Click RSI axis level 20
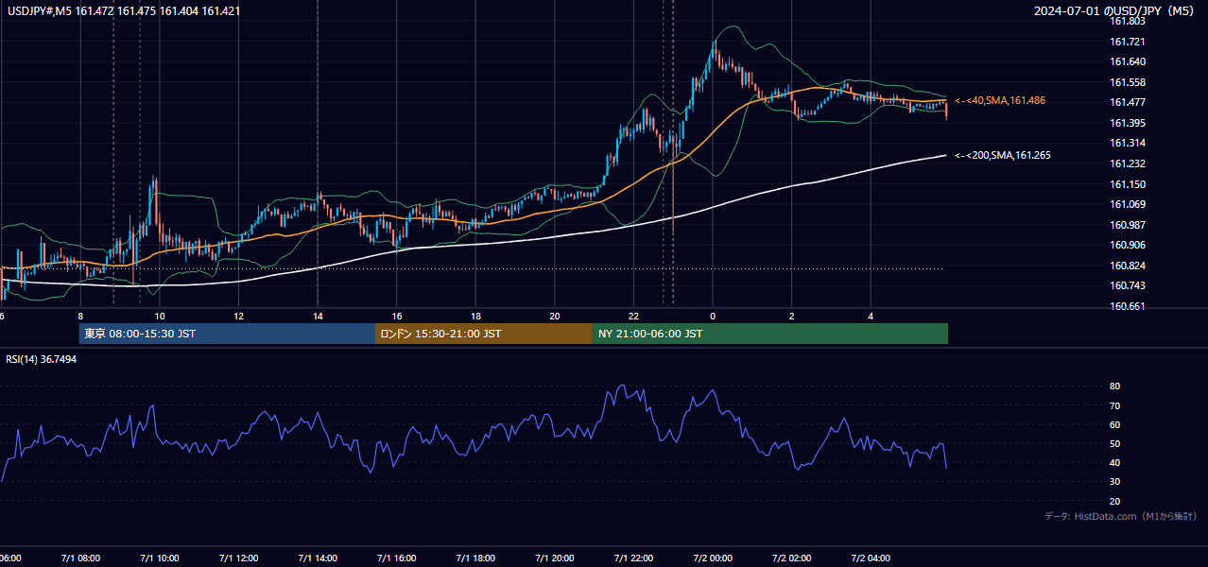Image resolution: width=1208 pixels, height=567 pixels. [1114, 501]
